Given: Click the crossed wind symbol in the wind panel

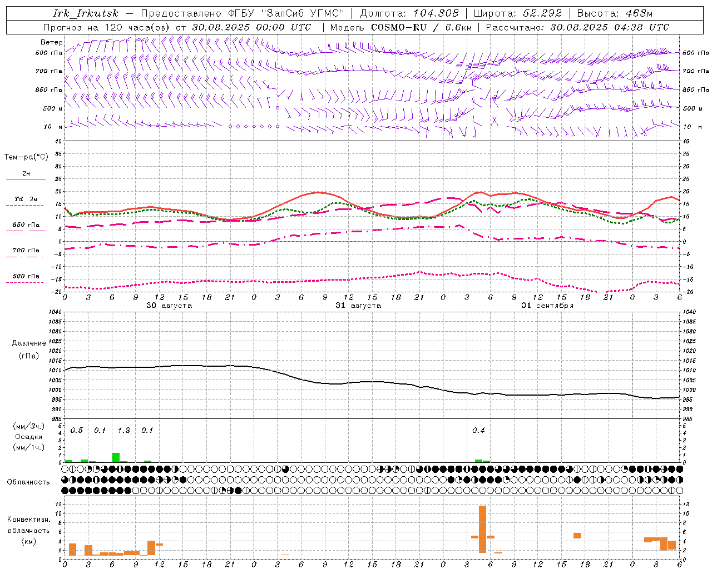Looking at the screenshot, I should pos(493,121).
